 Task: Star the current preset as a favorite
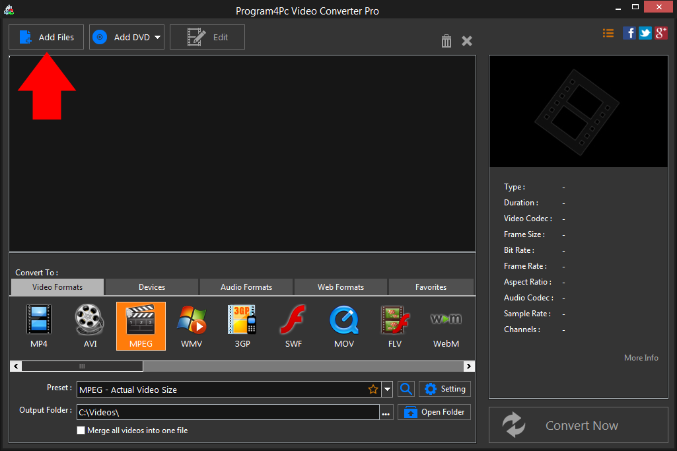pos(373,389)
